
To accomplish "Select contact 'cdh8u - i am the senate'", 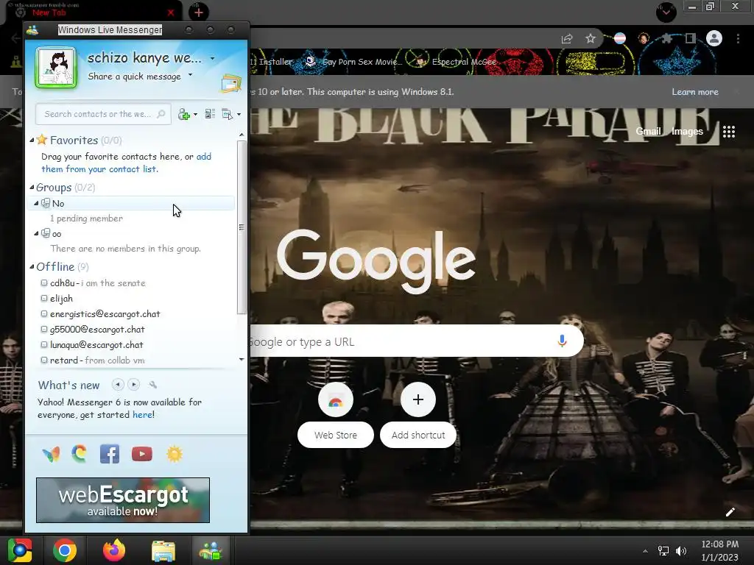I will [x=98, y=283].
